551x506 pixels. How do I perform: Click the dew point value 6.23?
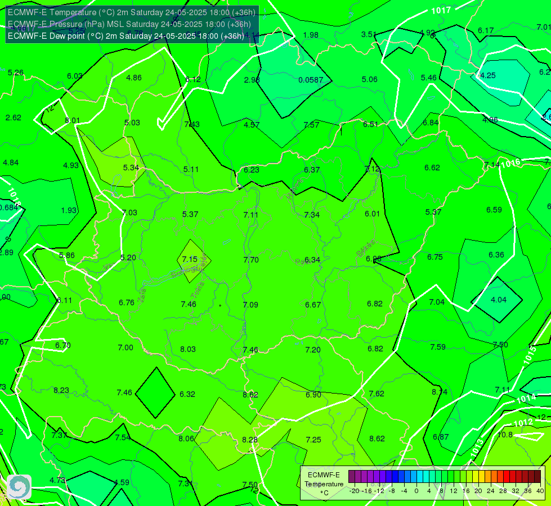click(252, 170)
